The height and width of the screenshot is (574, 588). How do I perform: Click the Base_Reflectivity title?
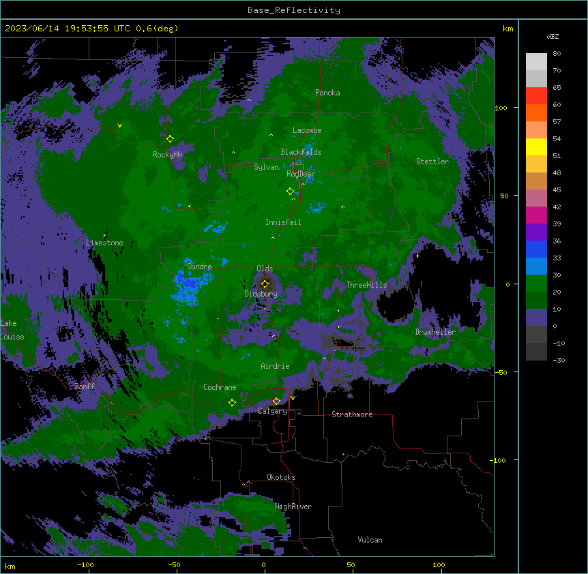pos(294,10)
